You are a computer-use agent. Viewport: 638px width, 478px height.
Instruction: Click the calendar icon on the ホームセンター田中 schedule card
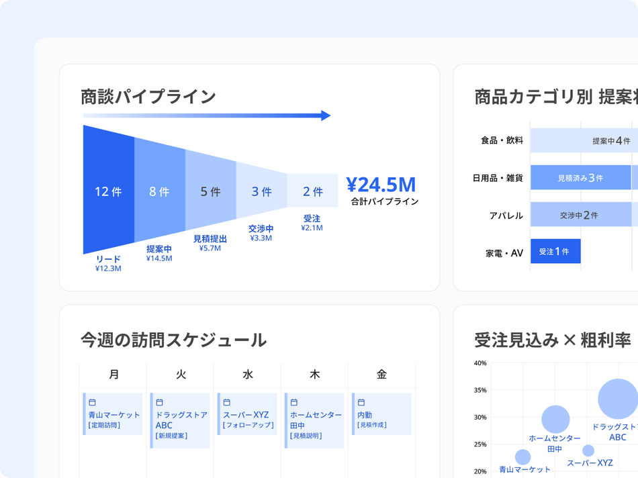(x=293, y=402)
